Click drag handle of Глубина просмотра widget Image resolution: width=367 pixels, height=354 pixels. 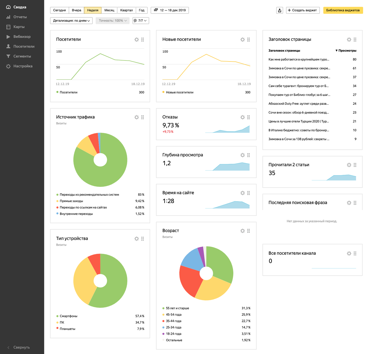[x=249, y=155]
